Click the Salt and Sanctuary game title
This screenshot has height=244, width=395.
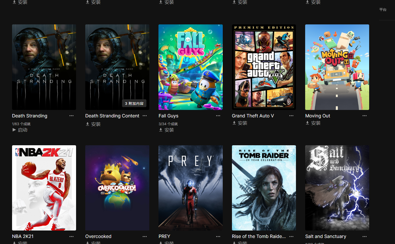pos(326,237)
